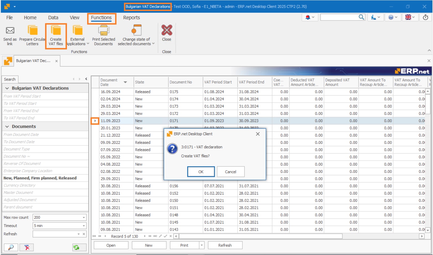Click the State column header
The height and width of the screenshot is (255, 433).
coord(151,82)
